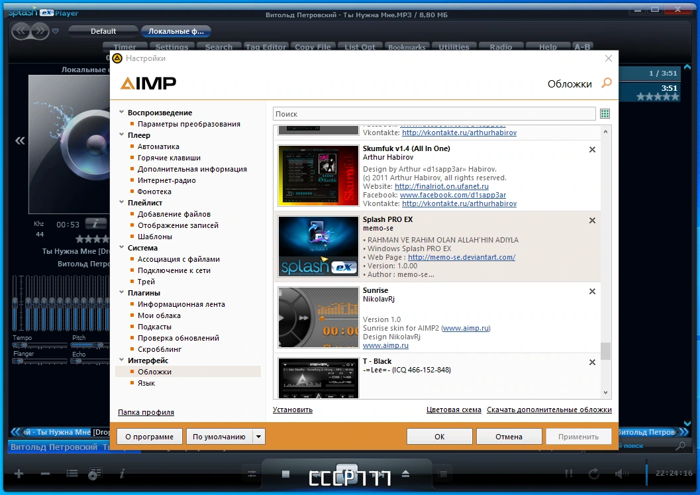
Task: Click the OK button
Action: click(439, 437)
